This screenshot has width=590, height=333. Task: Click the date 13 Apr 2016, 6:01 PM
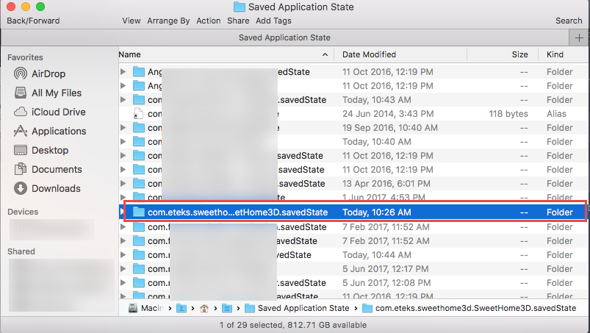click(x=386, y=184)
